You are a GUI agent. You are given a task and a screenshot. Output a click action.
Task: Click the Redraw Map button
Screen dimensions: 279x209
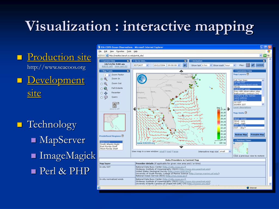pos(241,135)
